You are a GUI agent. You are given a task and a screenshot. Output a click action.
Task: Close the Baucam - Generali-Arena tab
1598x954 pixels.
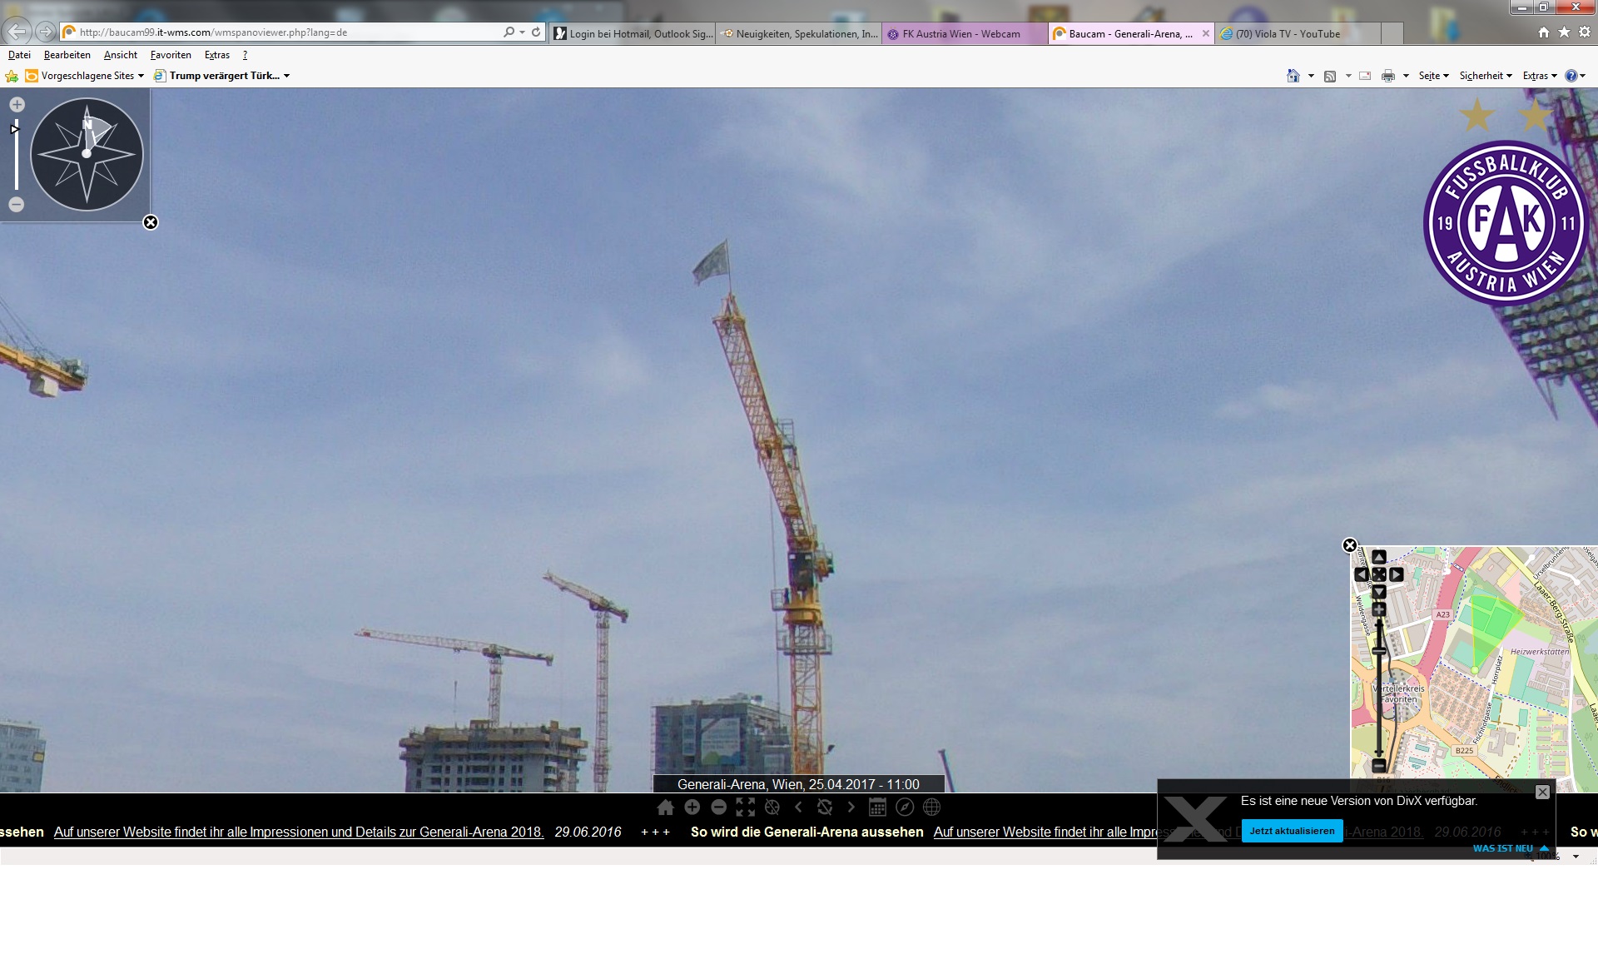[1206, 34]
